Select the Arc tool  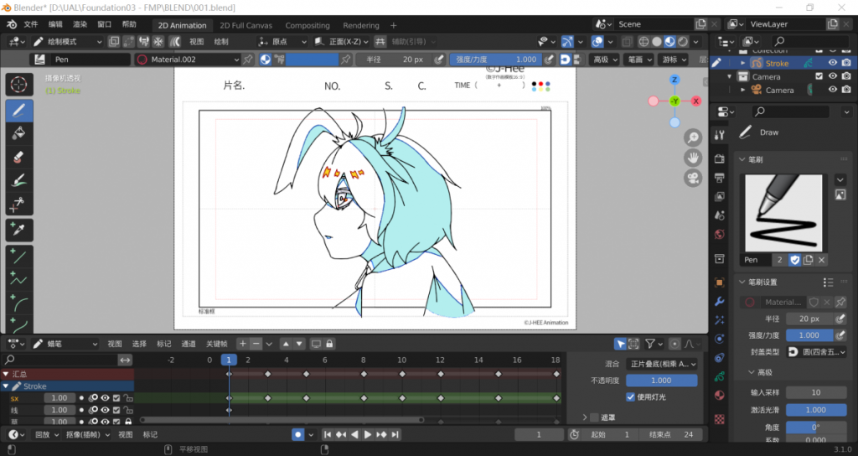pyautogui.click(x=19, y=303)
